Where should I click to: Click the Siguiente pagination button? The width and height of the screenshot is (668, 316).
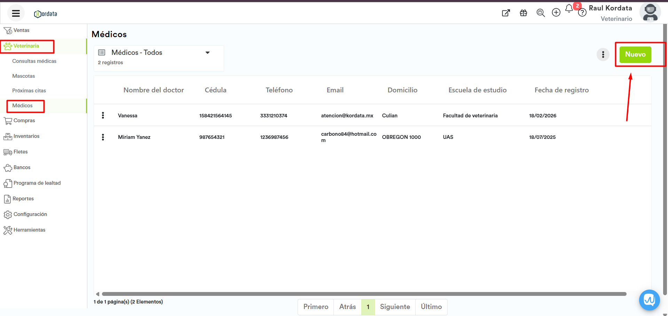[395, 307]
